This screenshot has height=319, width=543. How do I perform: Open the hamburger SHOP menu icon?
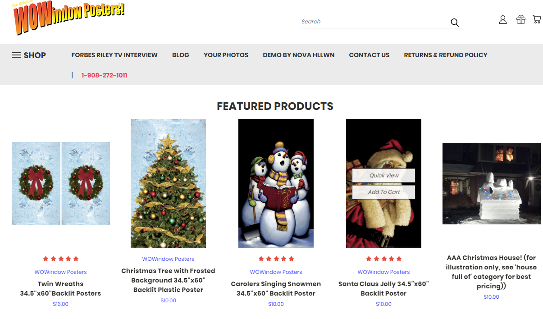(x=16, y=55)
